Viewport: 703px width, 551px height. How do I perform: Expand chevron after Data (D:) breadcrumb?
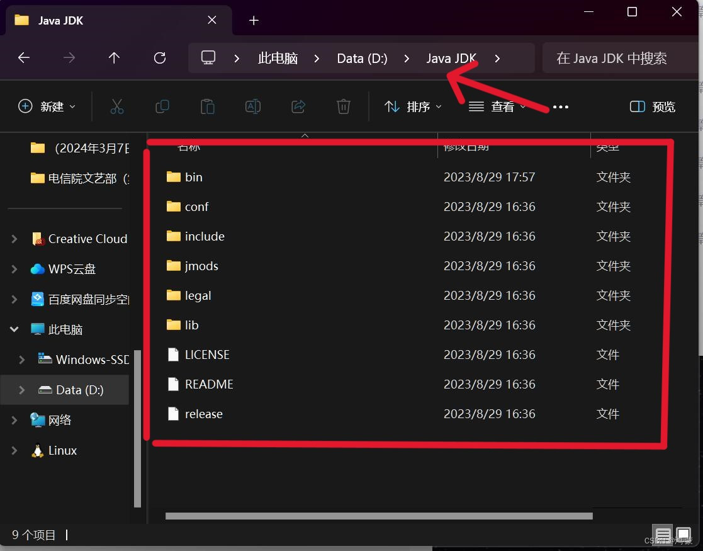click(x=407, y=59)
